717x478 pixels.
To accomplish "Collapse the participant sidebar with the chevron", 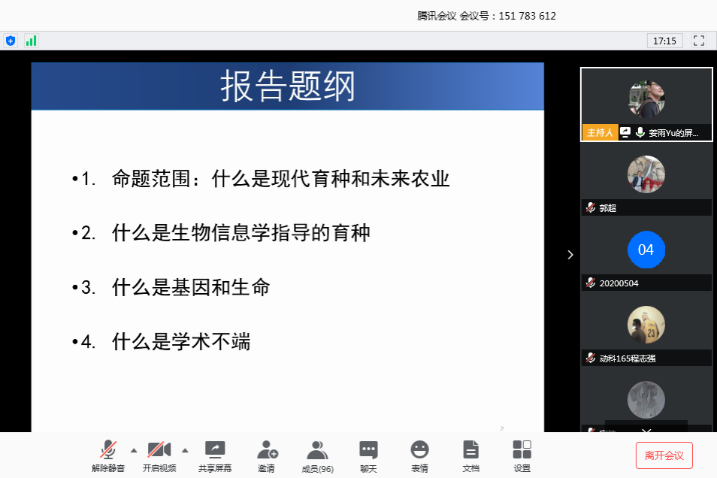I will [x=570, y=255].
